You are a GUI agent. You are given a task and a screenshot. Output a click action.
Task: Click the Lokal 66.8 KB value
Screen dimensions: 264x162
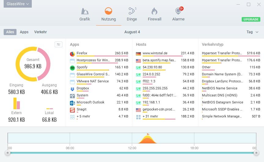coord(49,120)
